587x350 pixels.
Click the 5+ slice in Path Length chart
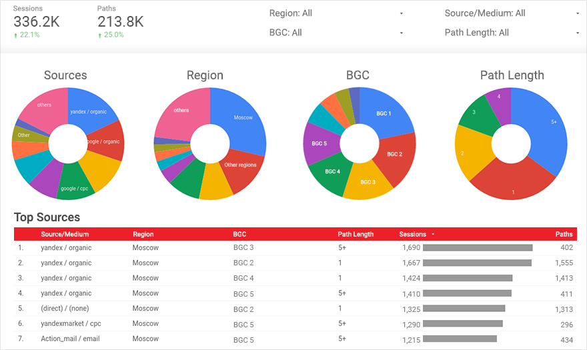coord(543,127)
